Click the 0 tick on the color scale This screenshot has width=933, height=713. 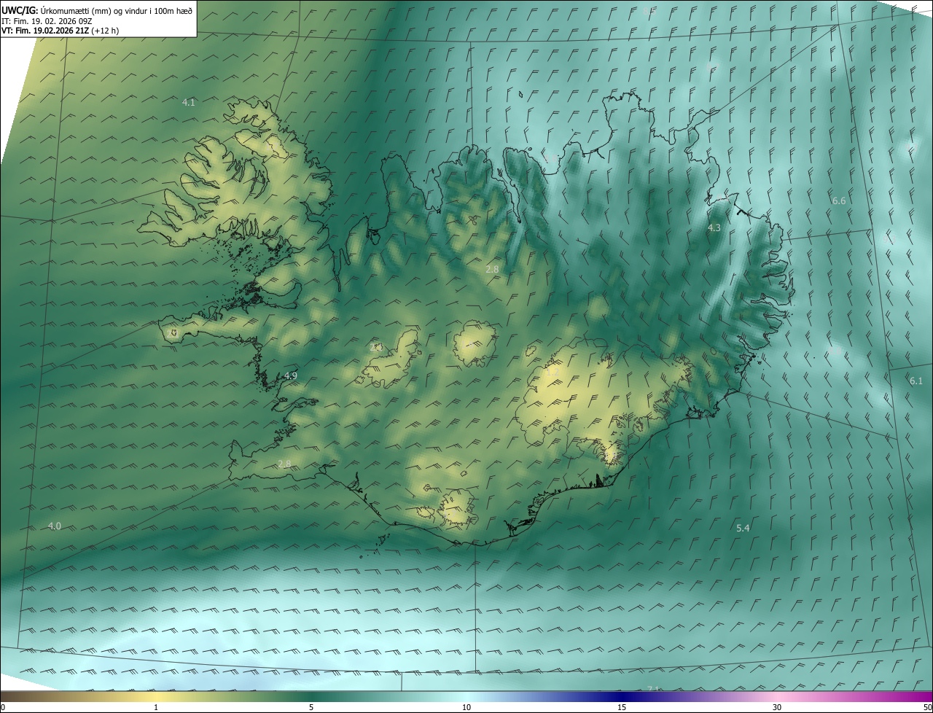[3, 708]
